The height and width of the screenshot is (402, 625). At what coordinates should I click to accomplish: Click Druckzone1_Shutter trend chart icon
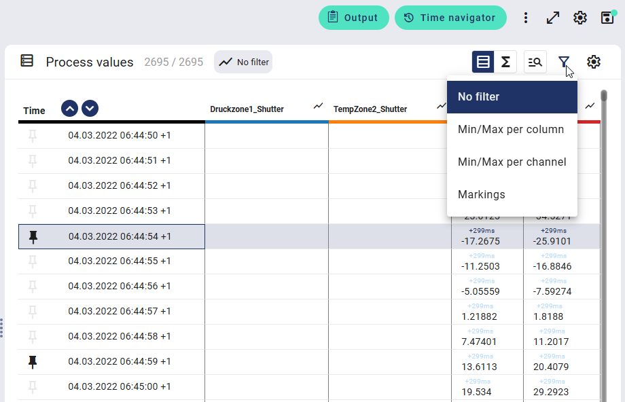318,106
